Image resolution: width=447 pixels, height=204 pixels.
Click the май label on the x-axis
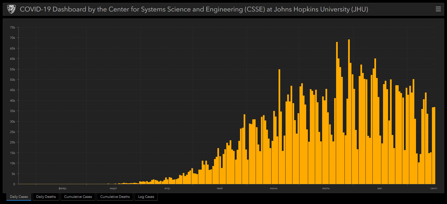[x=220, y=188]
